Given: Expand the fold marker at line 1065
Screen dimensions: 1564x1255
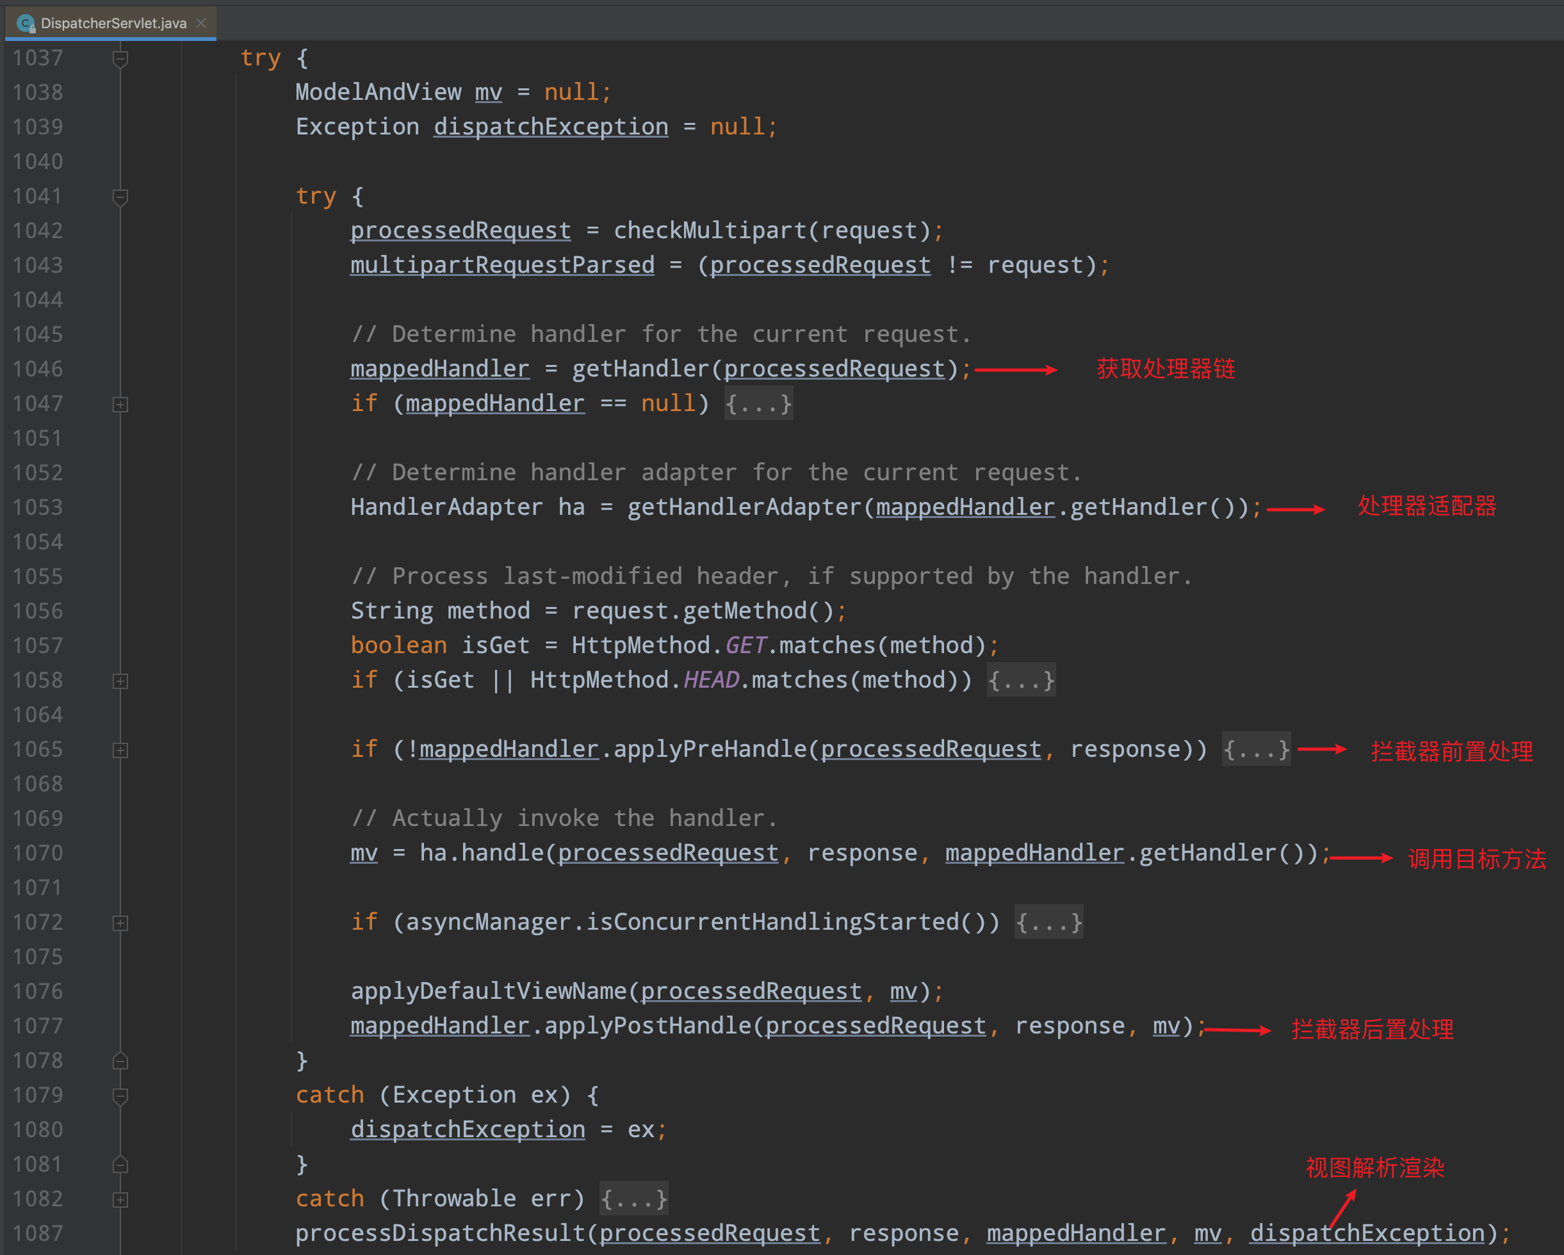Looking at the screenshot, I should pyautogui.click(x=120, y=750).
